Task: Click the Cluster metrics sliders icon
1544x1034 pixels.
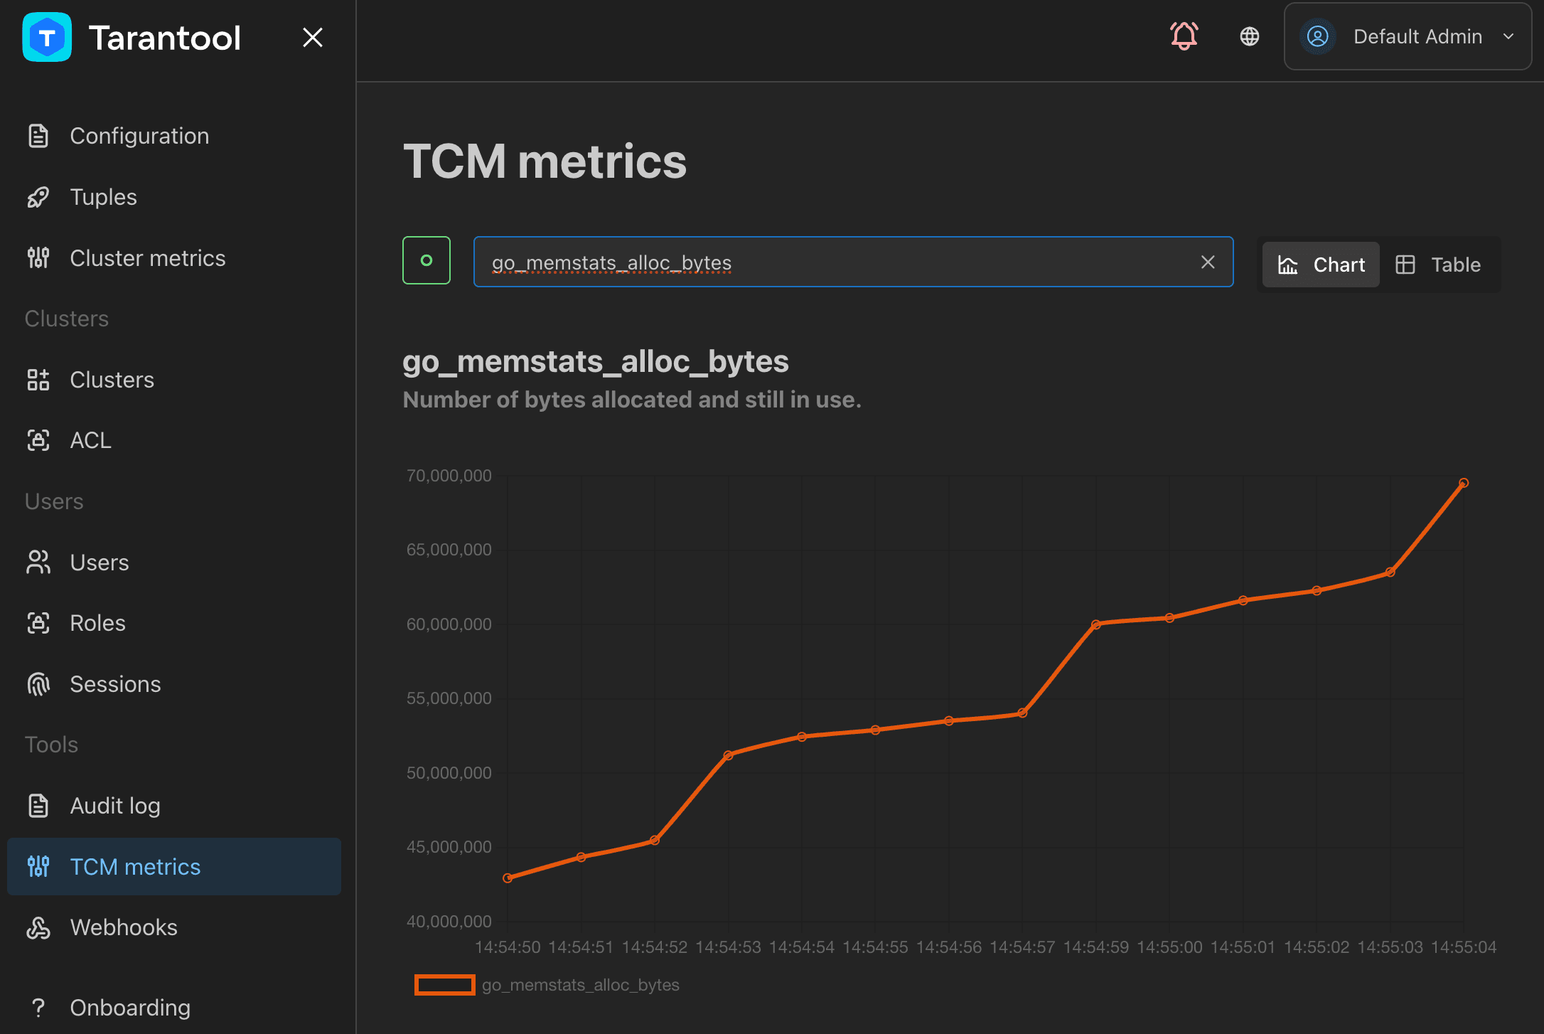Action: [38, 258]
